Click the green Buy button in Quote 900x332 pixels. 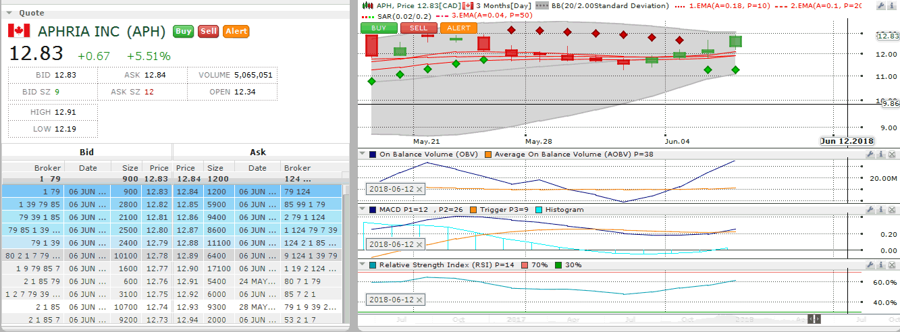(183, 31)
